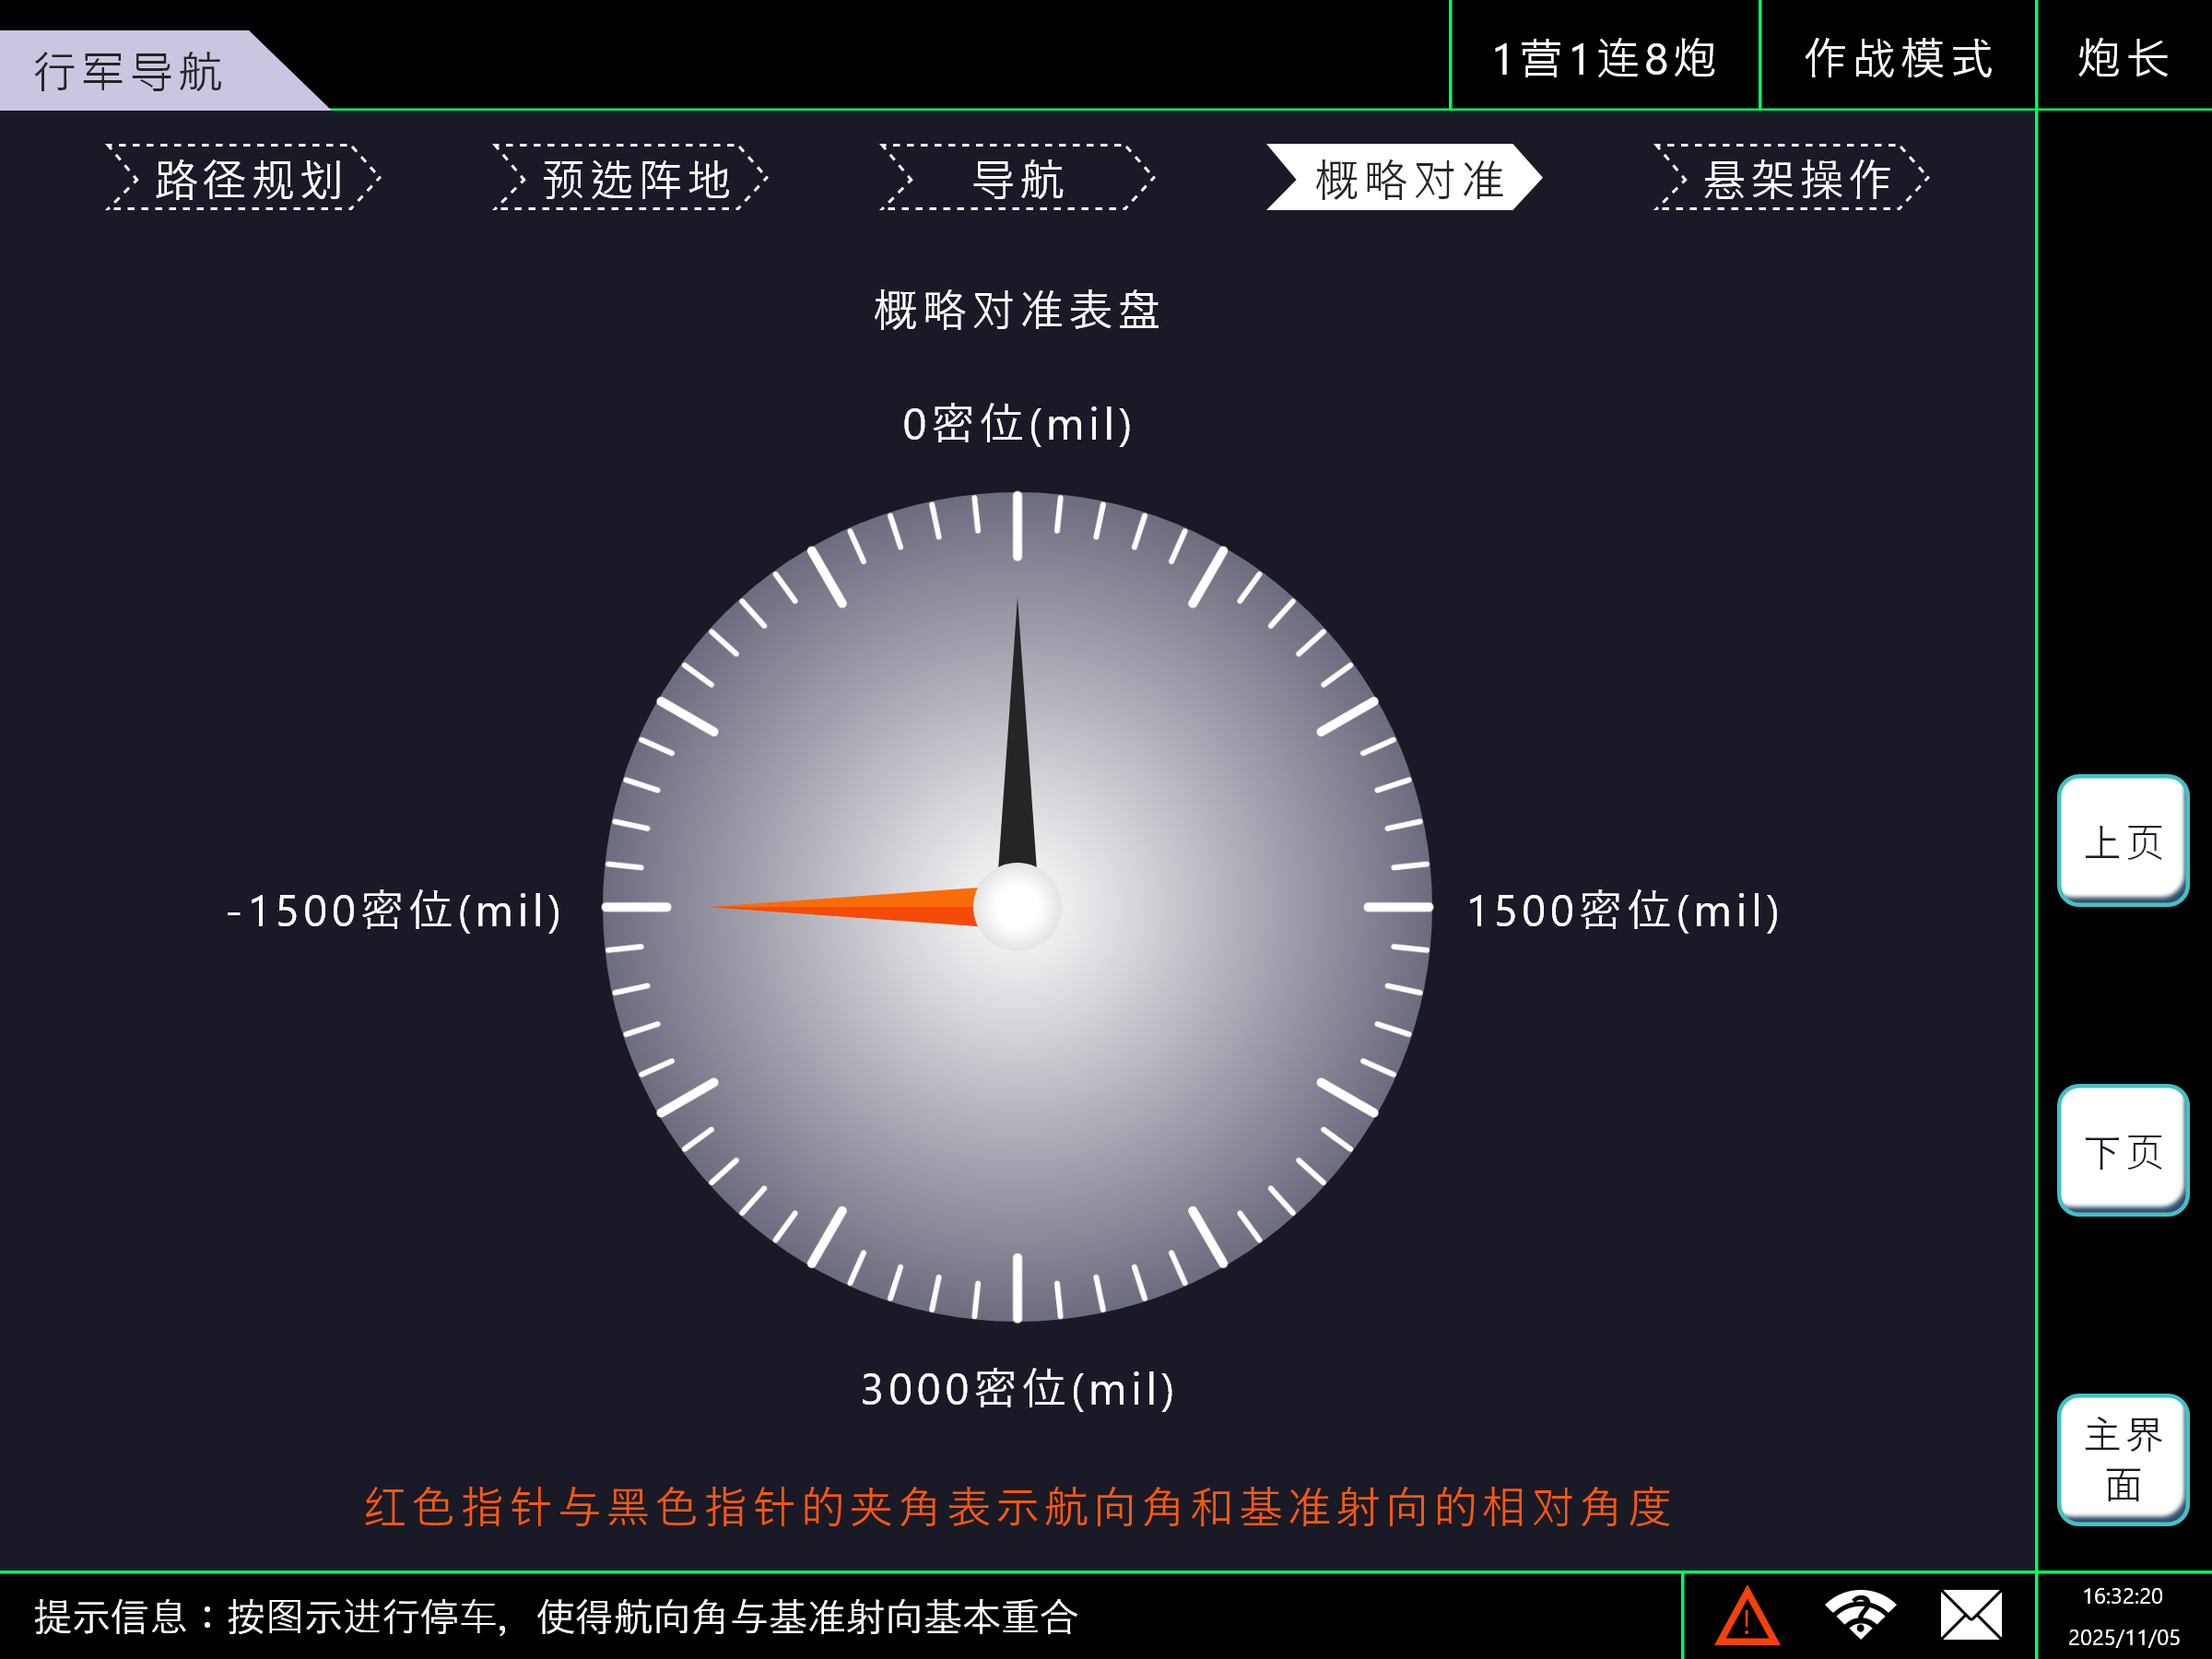Click the 行军导航 title tab
This screenshot has width=2212, height=1659.
[130, 72]
